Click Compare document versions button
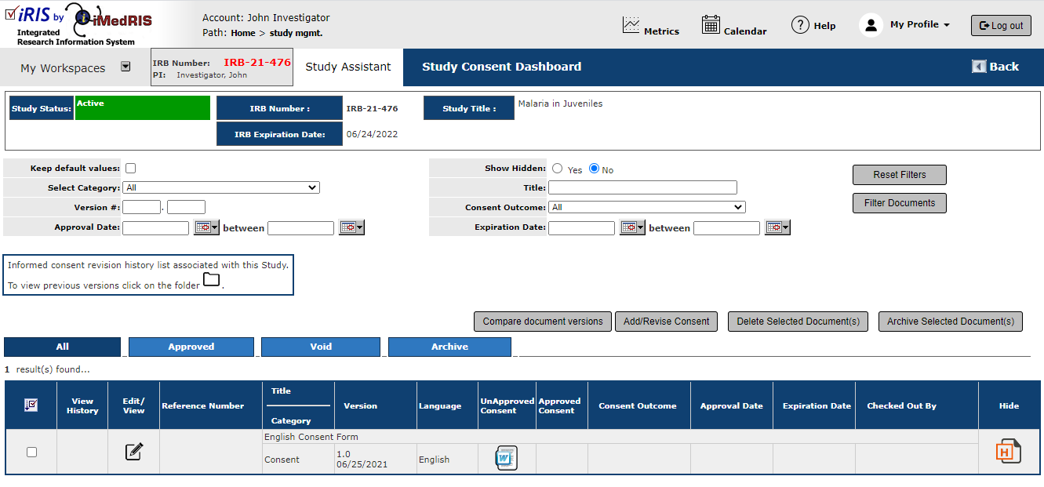This screenshot has width=1044, height=487. point(543,322)
